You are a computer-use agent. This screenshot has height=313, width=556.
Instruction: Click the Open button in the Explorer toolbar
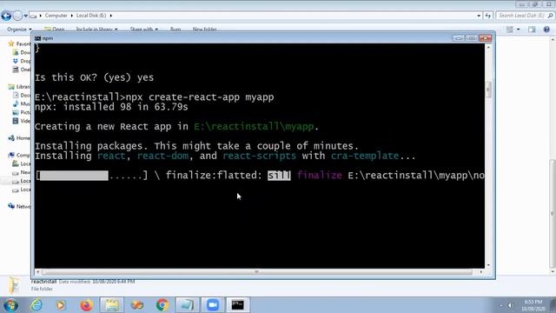(x=54, y=29)
